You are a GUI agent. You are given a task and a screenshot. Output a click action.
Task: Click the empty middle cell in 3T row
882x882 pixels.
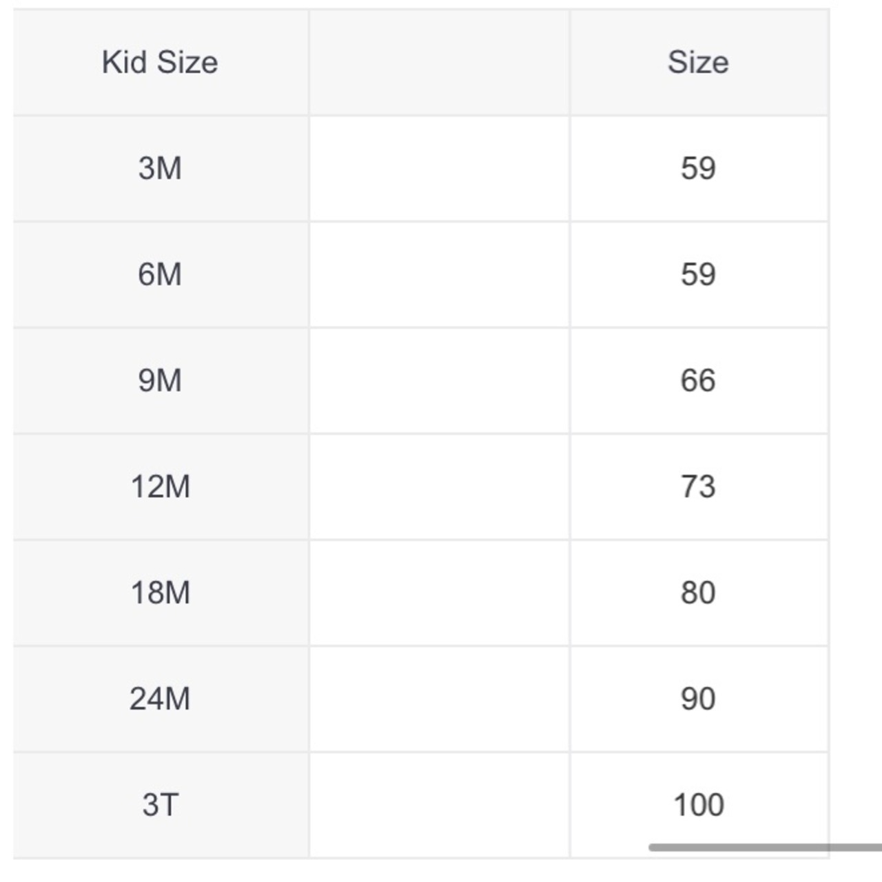coord(440,806)
